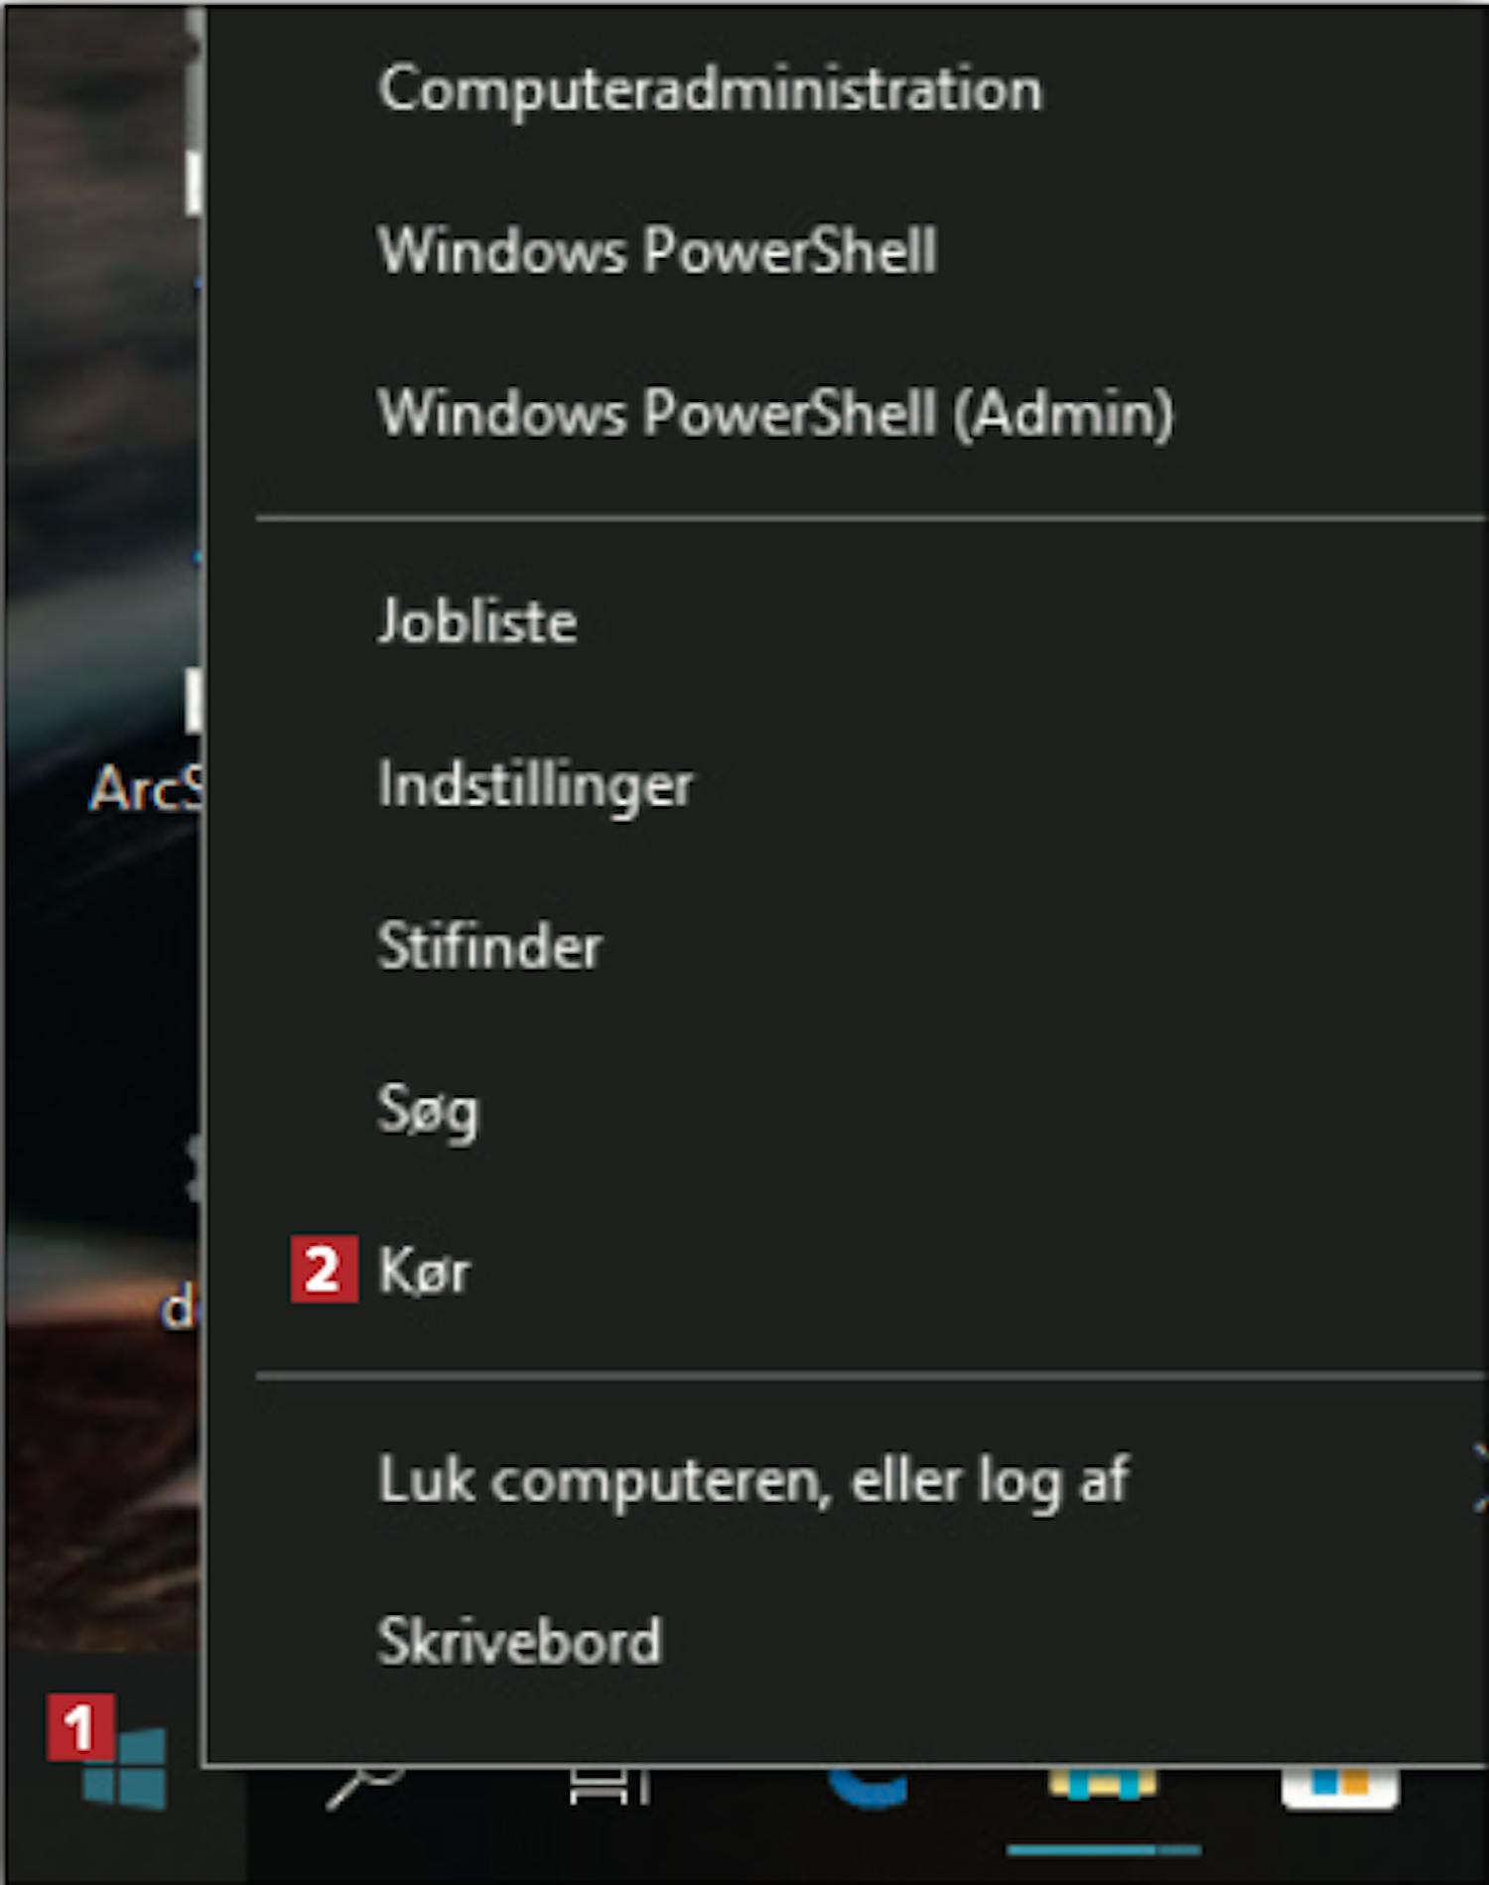Launch Microsoft Edge from the taskbar
1489x1885 pixels.
868,1786
